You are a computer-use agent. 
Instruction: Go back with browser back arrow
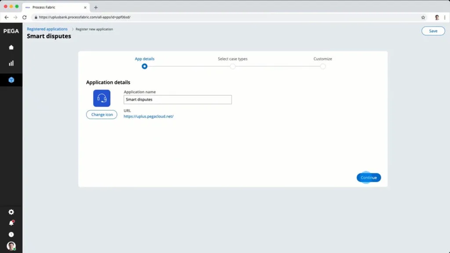point(6,17)
